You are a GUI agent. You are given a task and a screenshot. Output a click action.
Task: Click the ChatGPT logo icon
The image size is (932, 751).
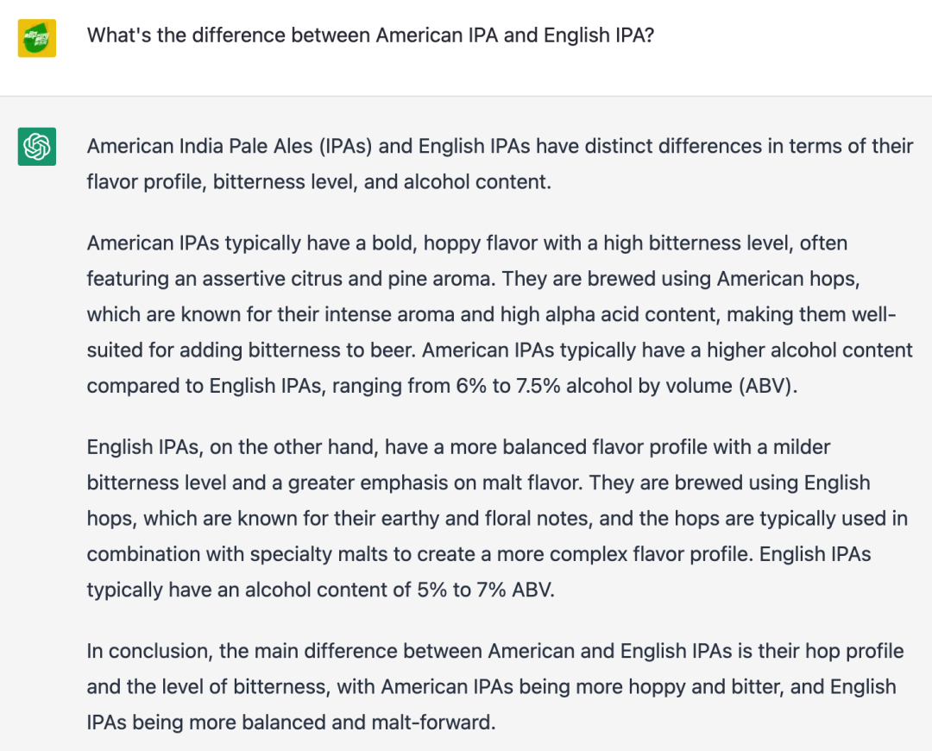(x=37, y=146)
